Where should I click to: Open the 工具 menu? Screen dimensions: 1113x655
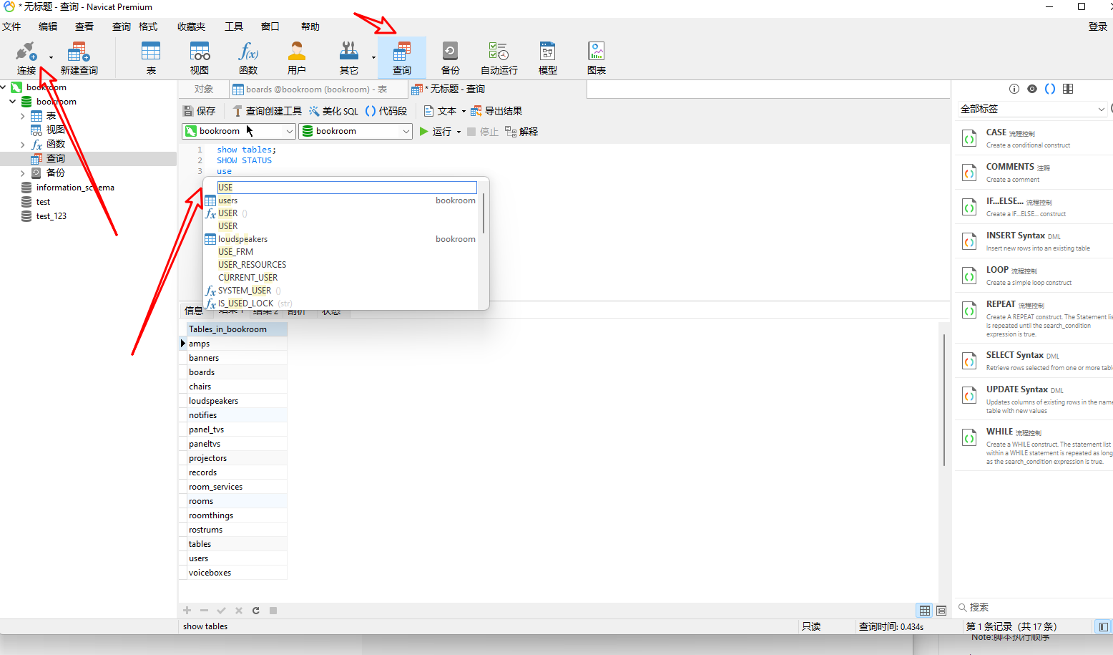(232, 26)
